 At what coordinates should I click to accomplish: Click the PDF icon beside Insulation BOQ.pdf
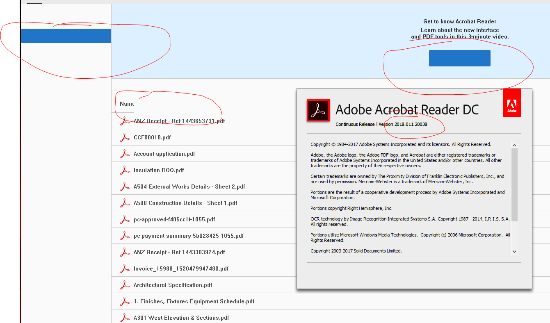[x=125, y=170]
